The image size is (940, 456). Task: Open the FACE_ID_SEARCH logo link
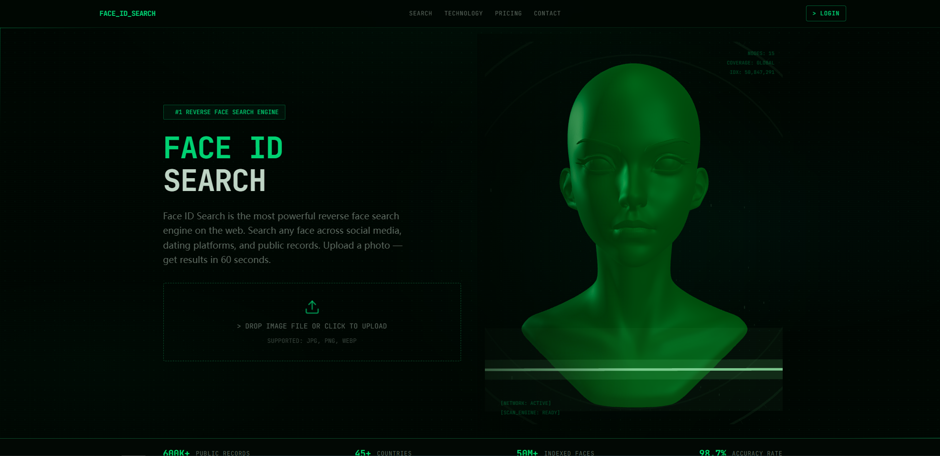[128, 13]
